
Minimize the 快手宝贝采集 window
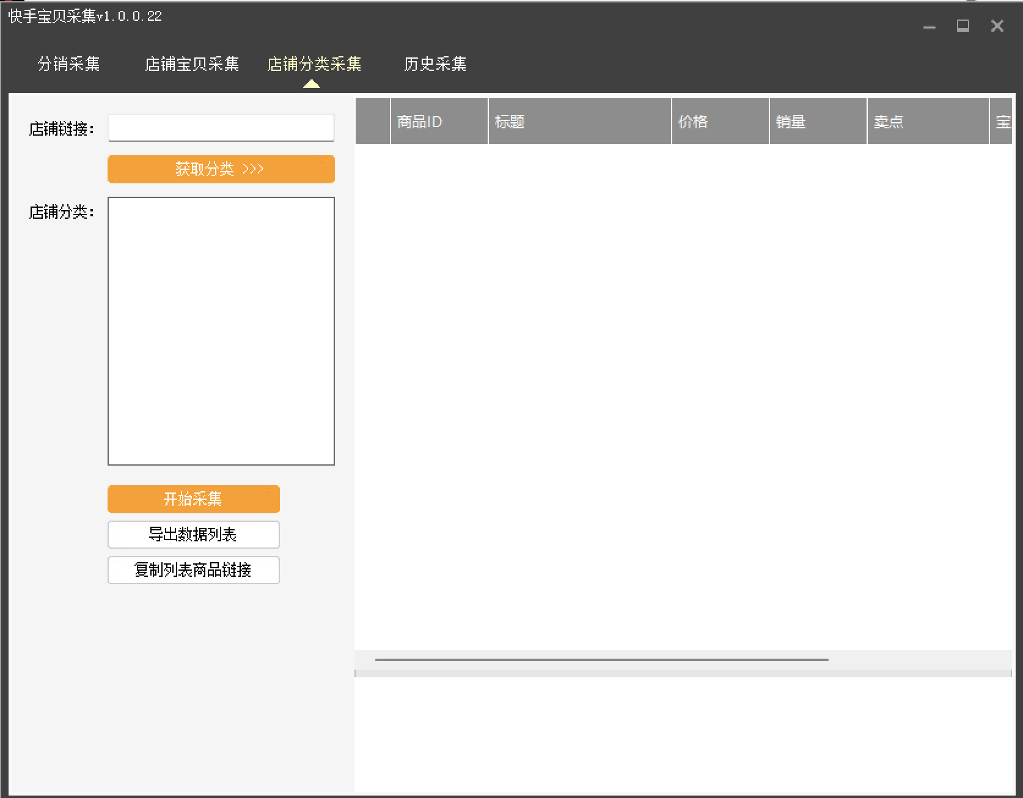pyautogui.click(x=930, y=27)
